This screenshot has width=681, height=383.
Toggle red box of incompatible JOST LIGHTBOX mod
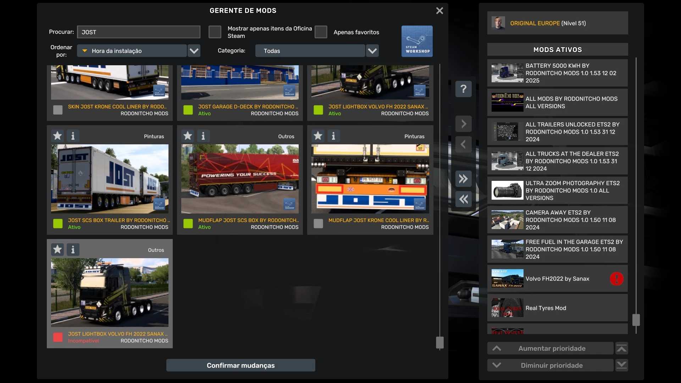click(58, 337)
